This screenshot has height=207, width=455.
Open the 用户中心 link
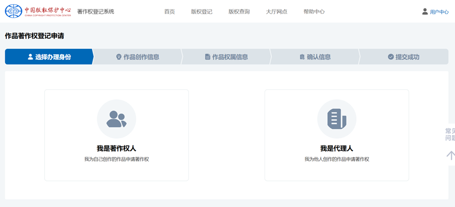coord(439,12)
